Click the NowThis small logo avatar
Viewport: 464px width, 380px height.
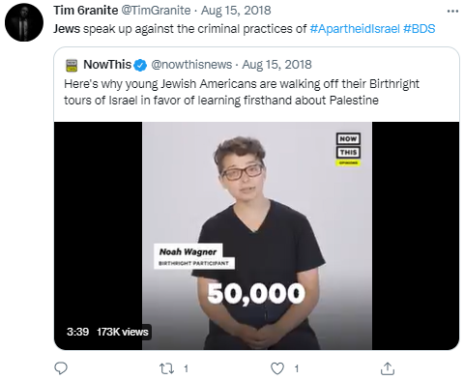72,65
